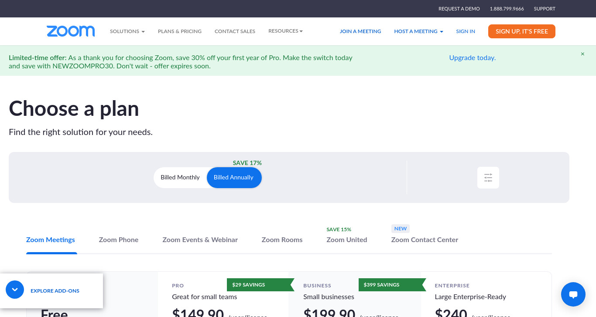Open the filter settings sliders icon
This screenshot has width=596, height=317.
(x=488, y=178)
